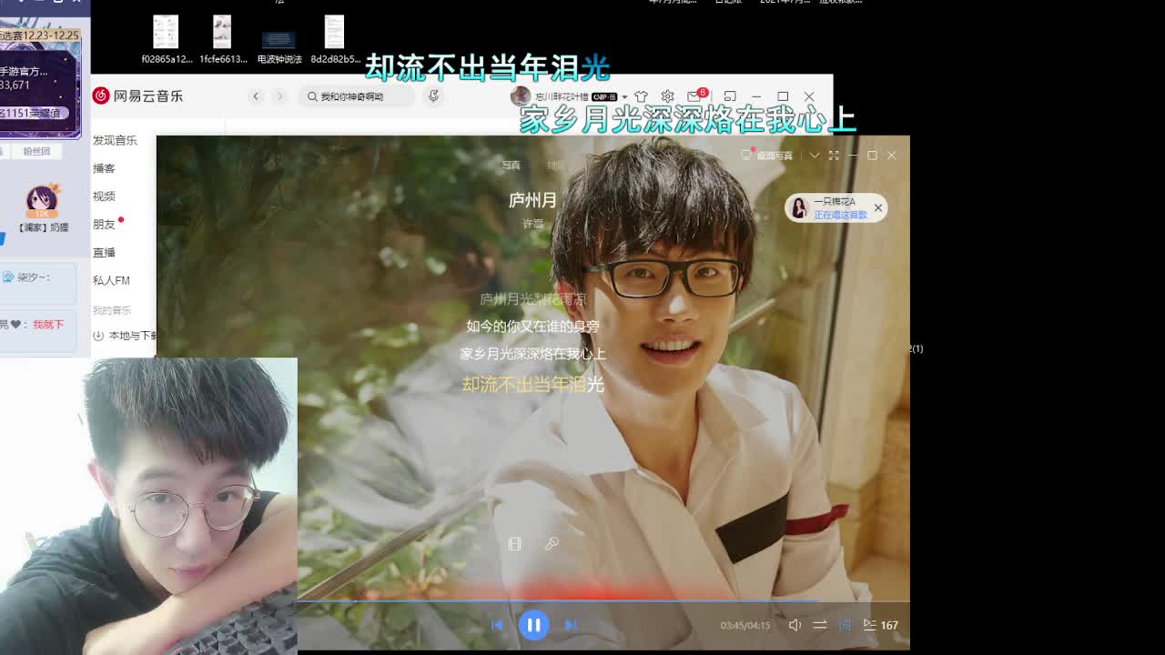Switch to mini mode icon

[x=730, y=96]
